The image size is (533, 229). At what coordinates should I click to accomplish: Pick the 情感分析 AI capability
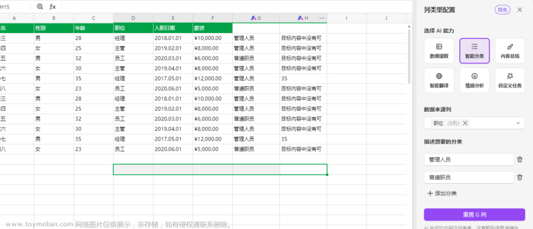[x=474, y=80]
